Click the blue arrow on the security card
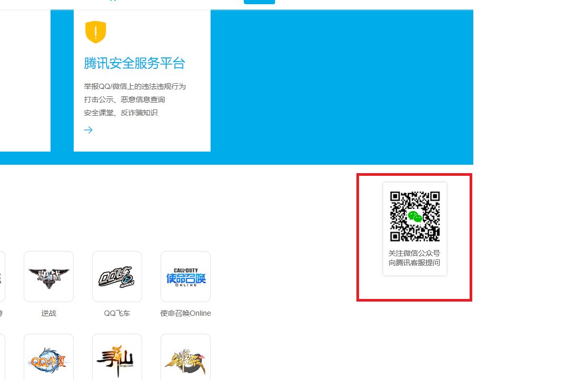577x380 pixels. click(88, 129)
